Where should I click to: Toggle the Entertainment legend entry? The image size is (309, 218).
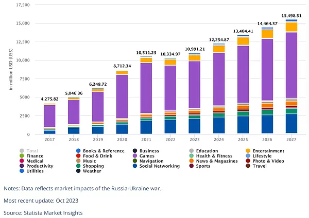click(x=265, y=151)
